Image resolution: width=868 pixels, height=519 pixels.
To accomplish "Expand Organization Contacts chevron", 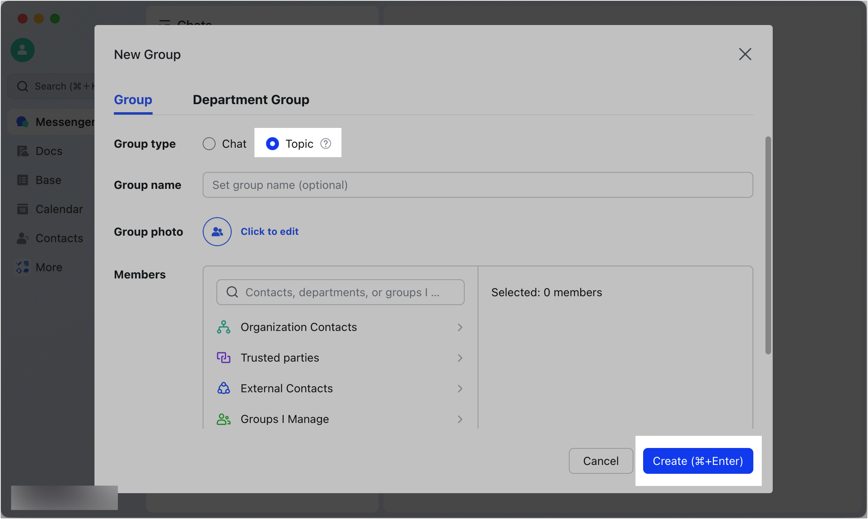I will click(460, 327).
